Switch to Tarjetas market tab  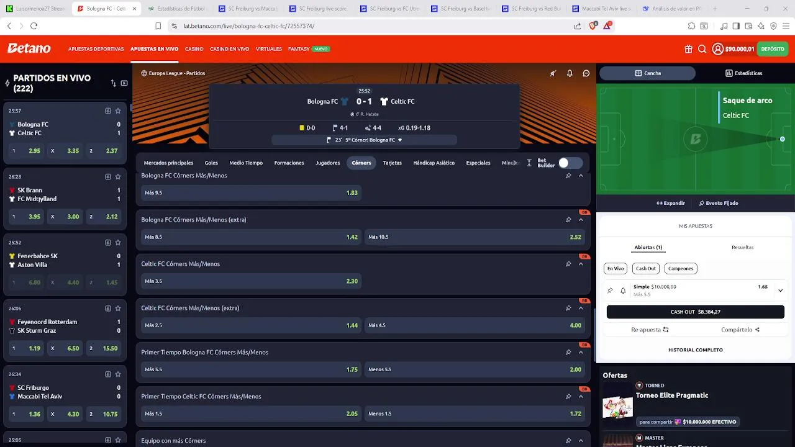point(392,163)
